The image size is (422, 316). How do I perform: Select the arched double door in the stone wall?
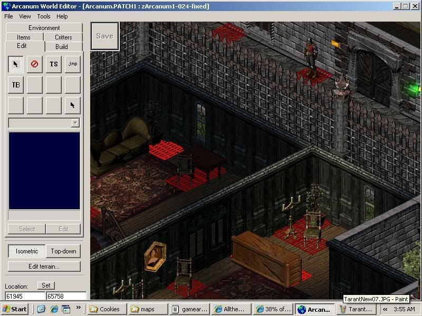[x=374, y=76]
